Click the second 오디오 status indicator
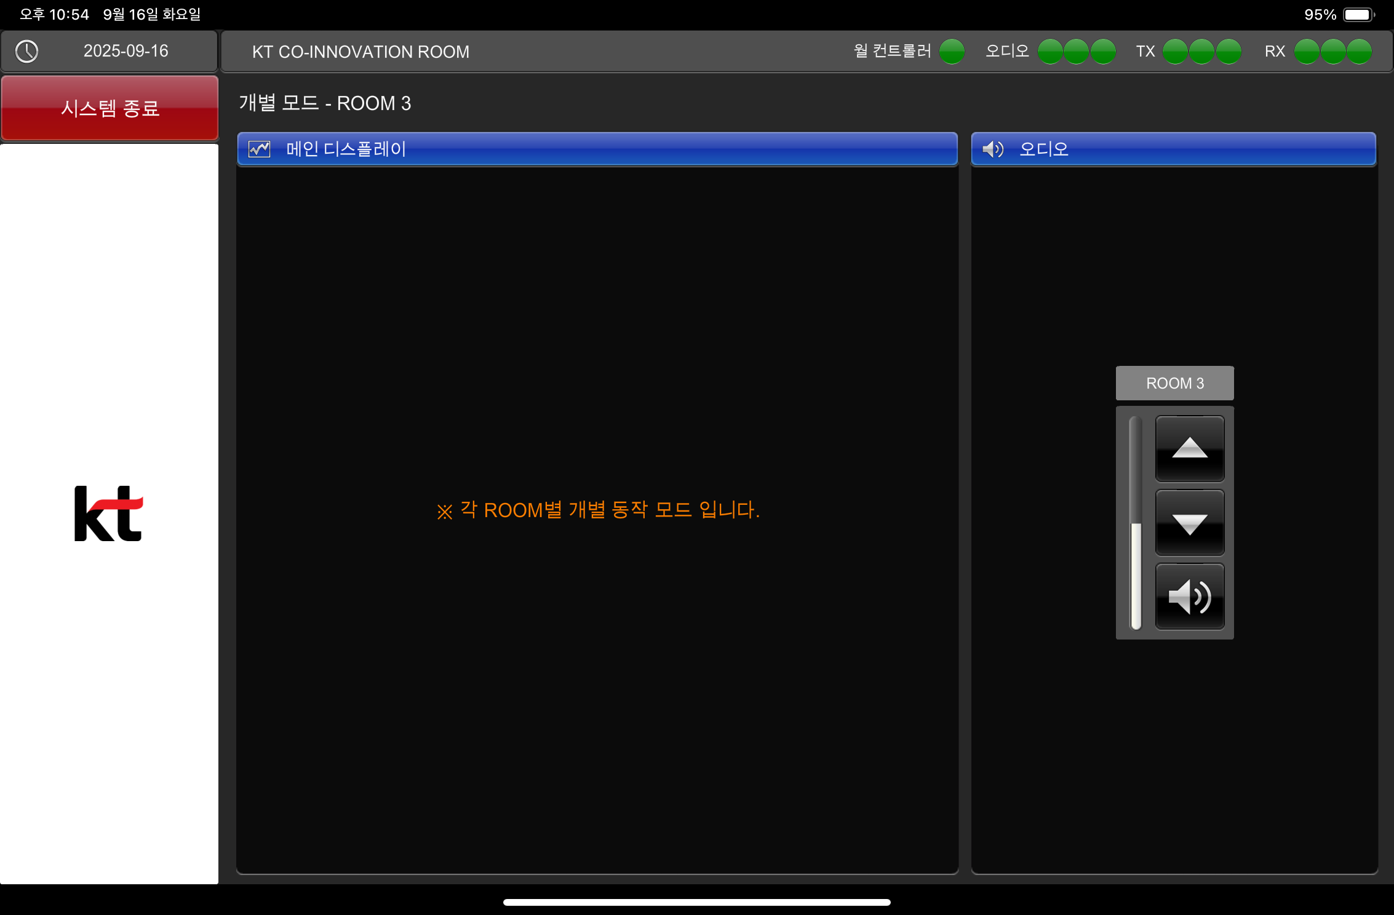1394x915 pixels. tap(1077, 52)
